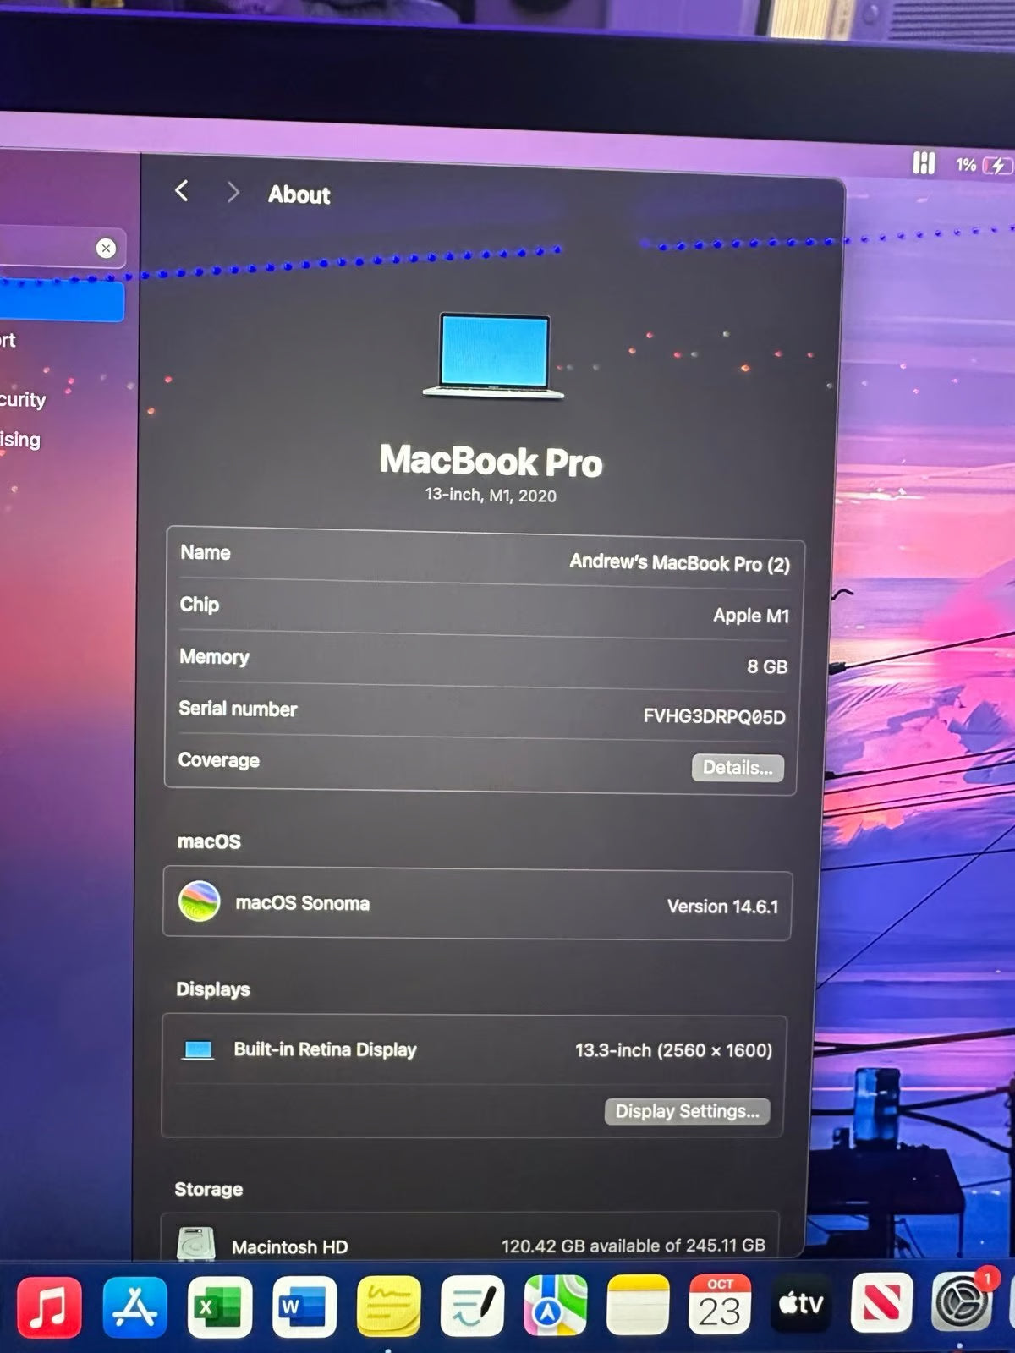Click the Macintosh HD drive icon
The image size is (1015, 1353).
195,1244
